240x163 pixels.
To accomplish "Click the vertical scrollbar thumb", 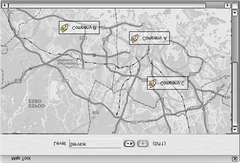I will coord(235,94).
